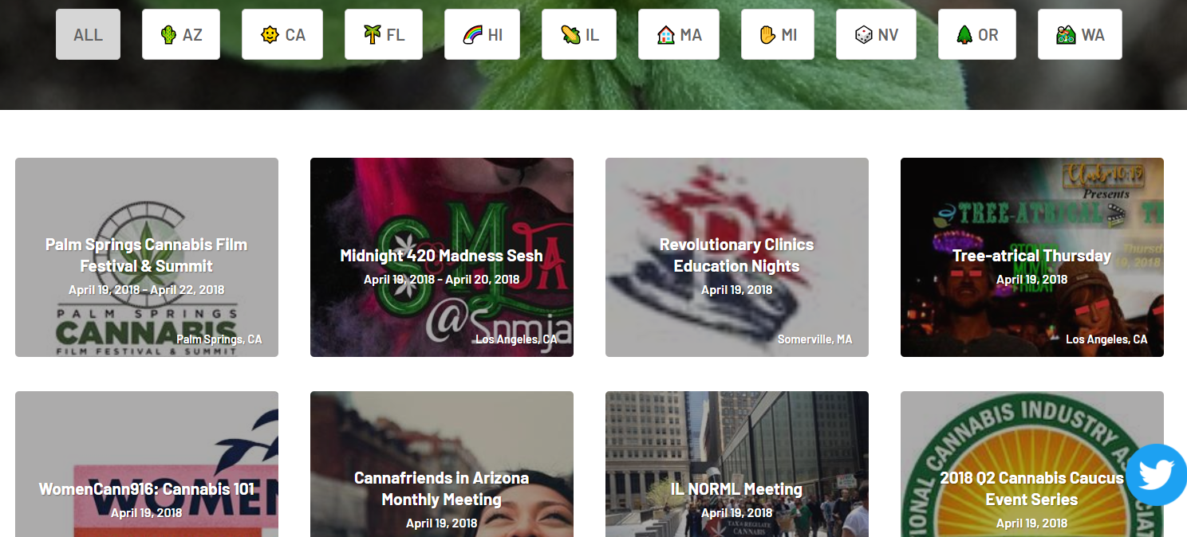View Revolutionary Clinics Education Nights event
The height and width of the screenshot is (537, 1187).
click(x=737, y=257)
